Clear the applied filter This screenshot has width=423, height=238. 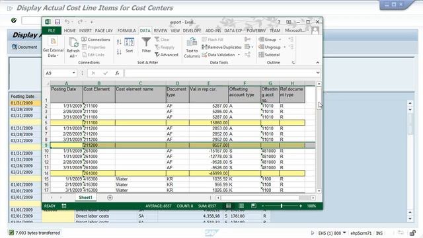pyautogui.click(x=162, y=40)
